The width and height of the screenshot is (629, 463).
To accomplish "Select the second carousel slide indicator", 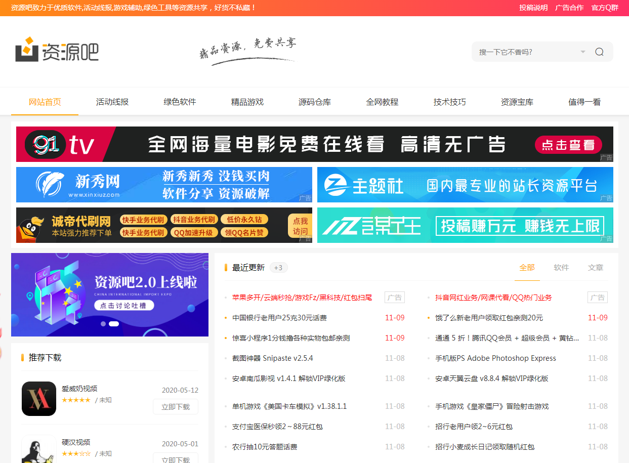I will point(114,323).
